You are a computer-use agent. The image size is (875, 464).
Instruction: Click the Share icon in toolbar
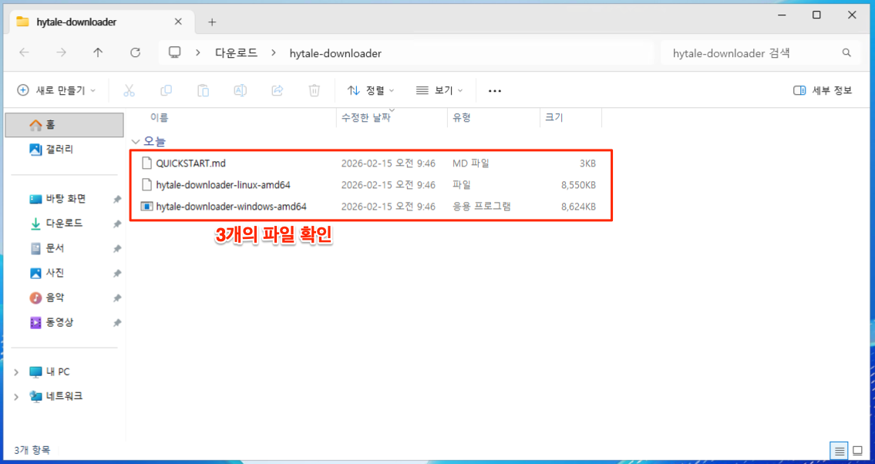278,90
